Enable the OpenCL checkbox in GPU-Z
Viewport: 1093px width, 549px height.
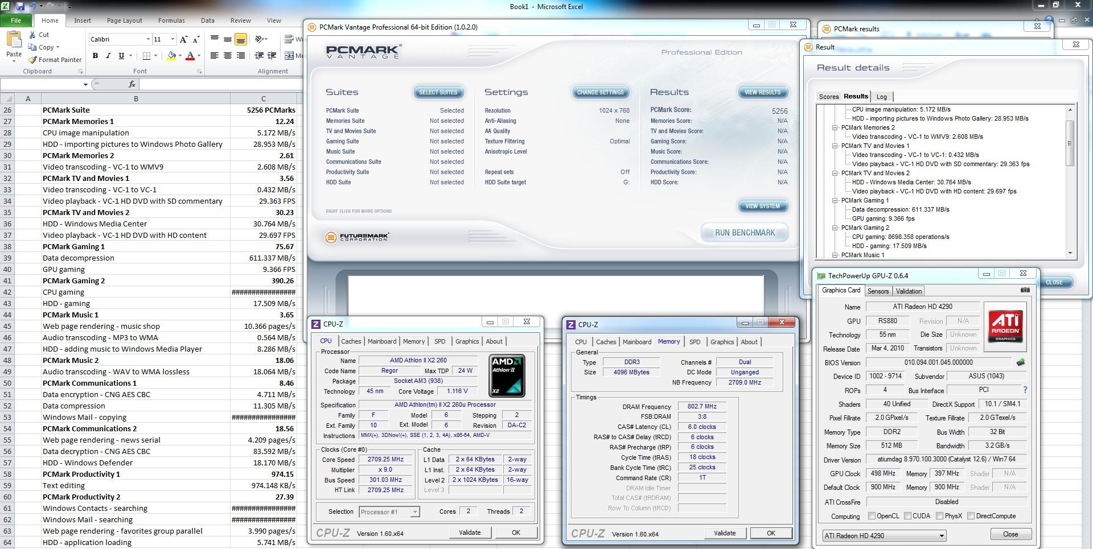click(872, 516)
